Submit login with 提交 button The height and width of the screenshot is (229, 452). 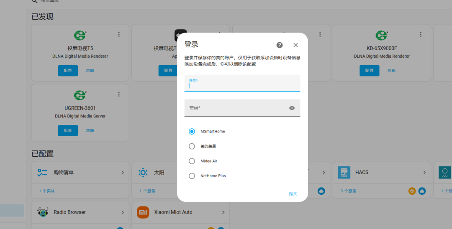point(293,194)
